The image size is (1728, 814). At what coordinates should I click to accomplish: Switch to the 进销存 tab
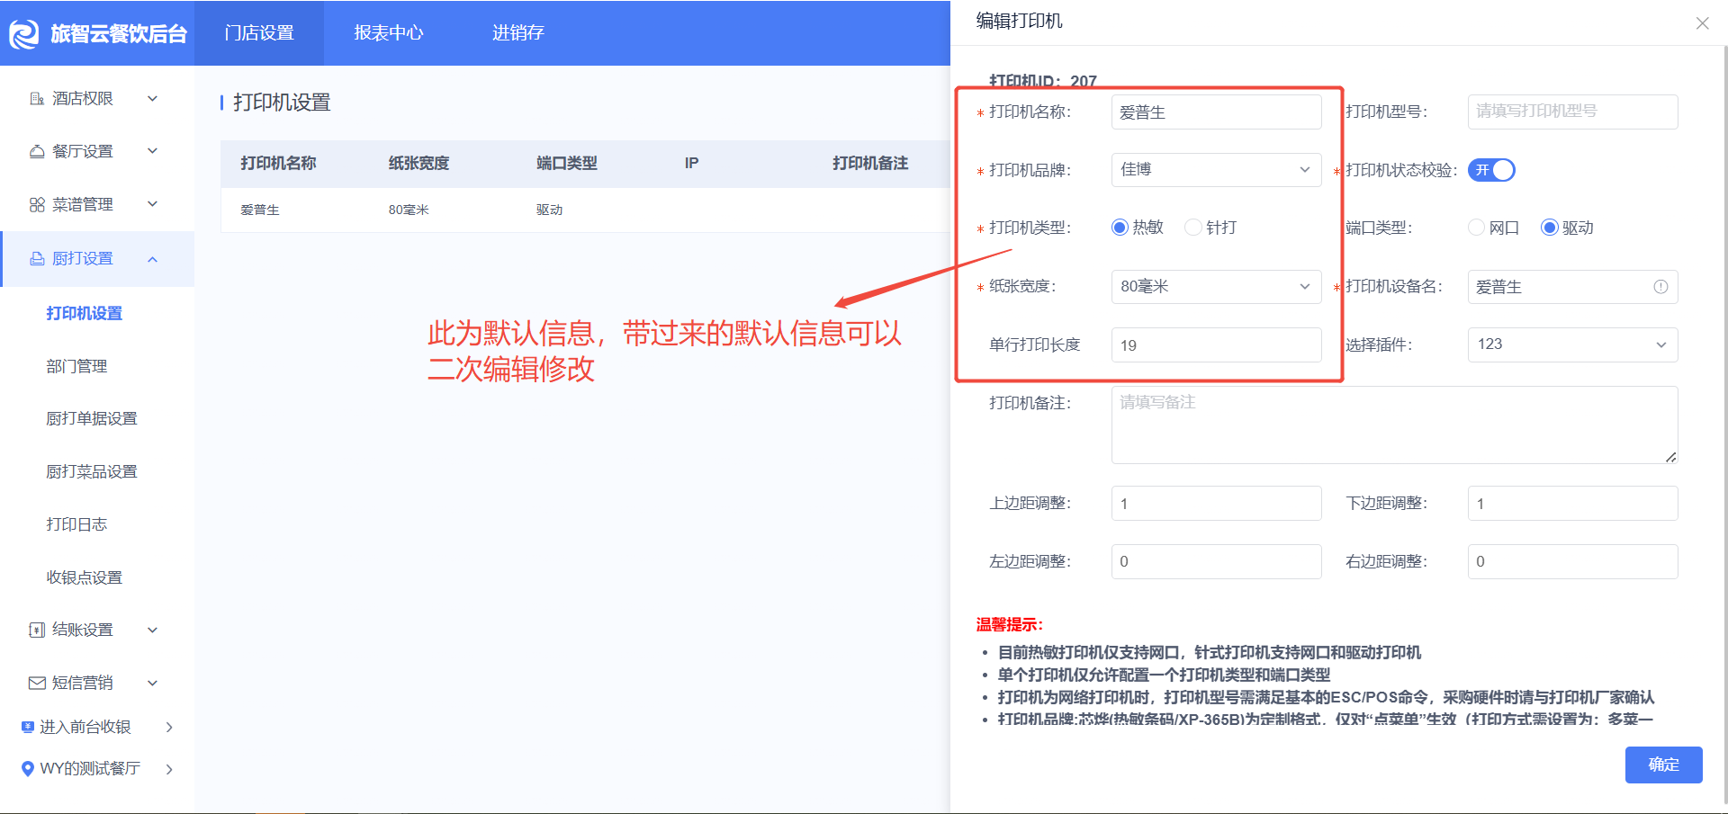point(517,33)
